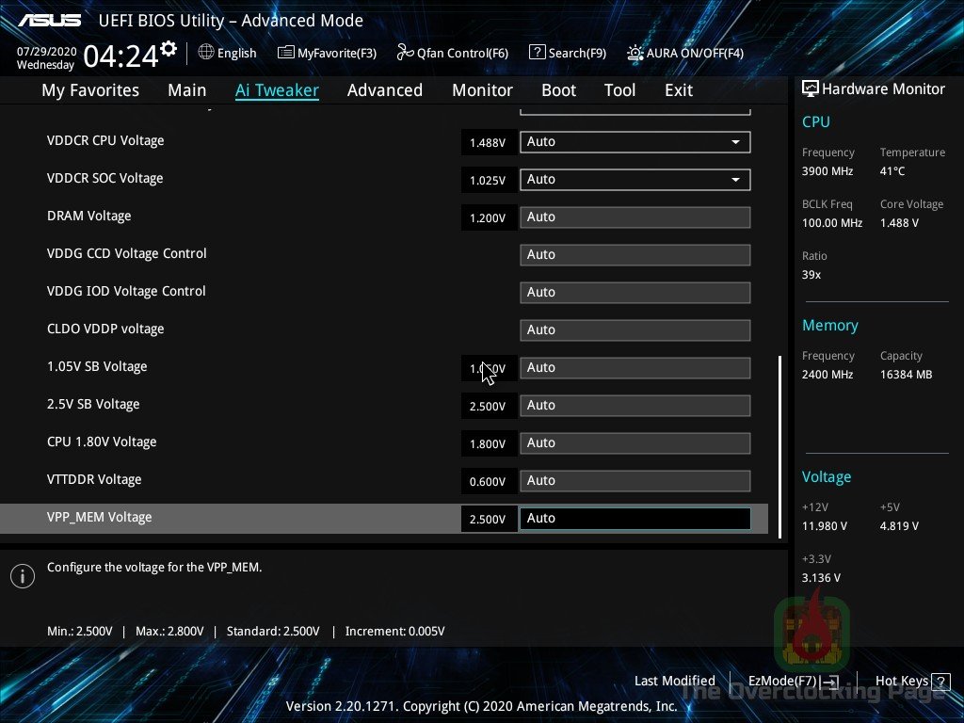
Task: Click the Hardware Monitor panel icon
Action: coord(810,88)
